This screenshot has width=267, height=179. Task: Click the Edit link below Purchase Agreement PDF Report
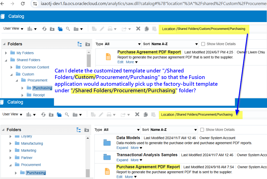(x=120, y=62)
